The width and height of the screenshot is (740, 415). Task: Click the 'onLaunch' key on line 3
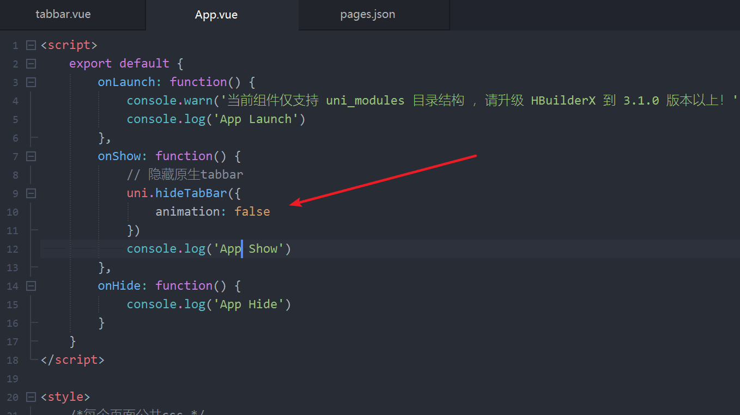coord(126,82)
